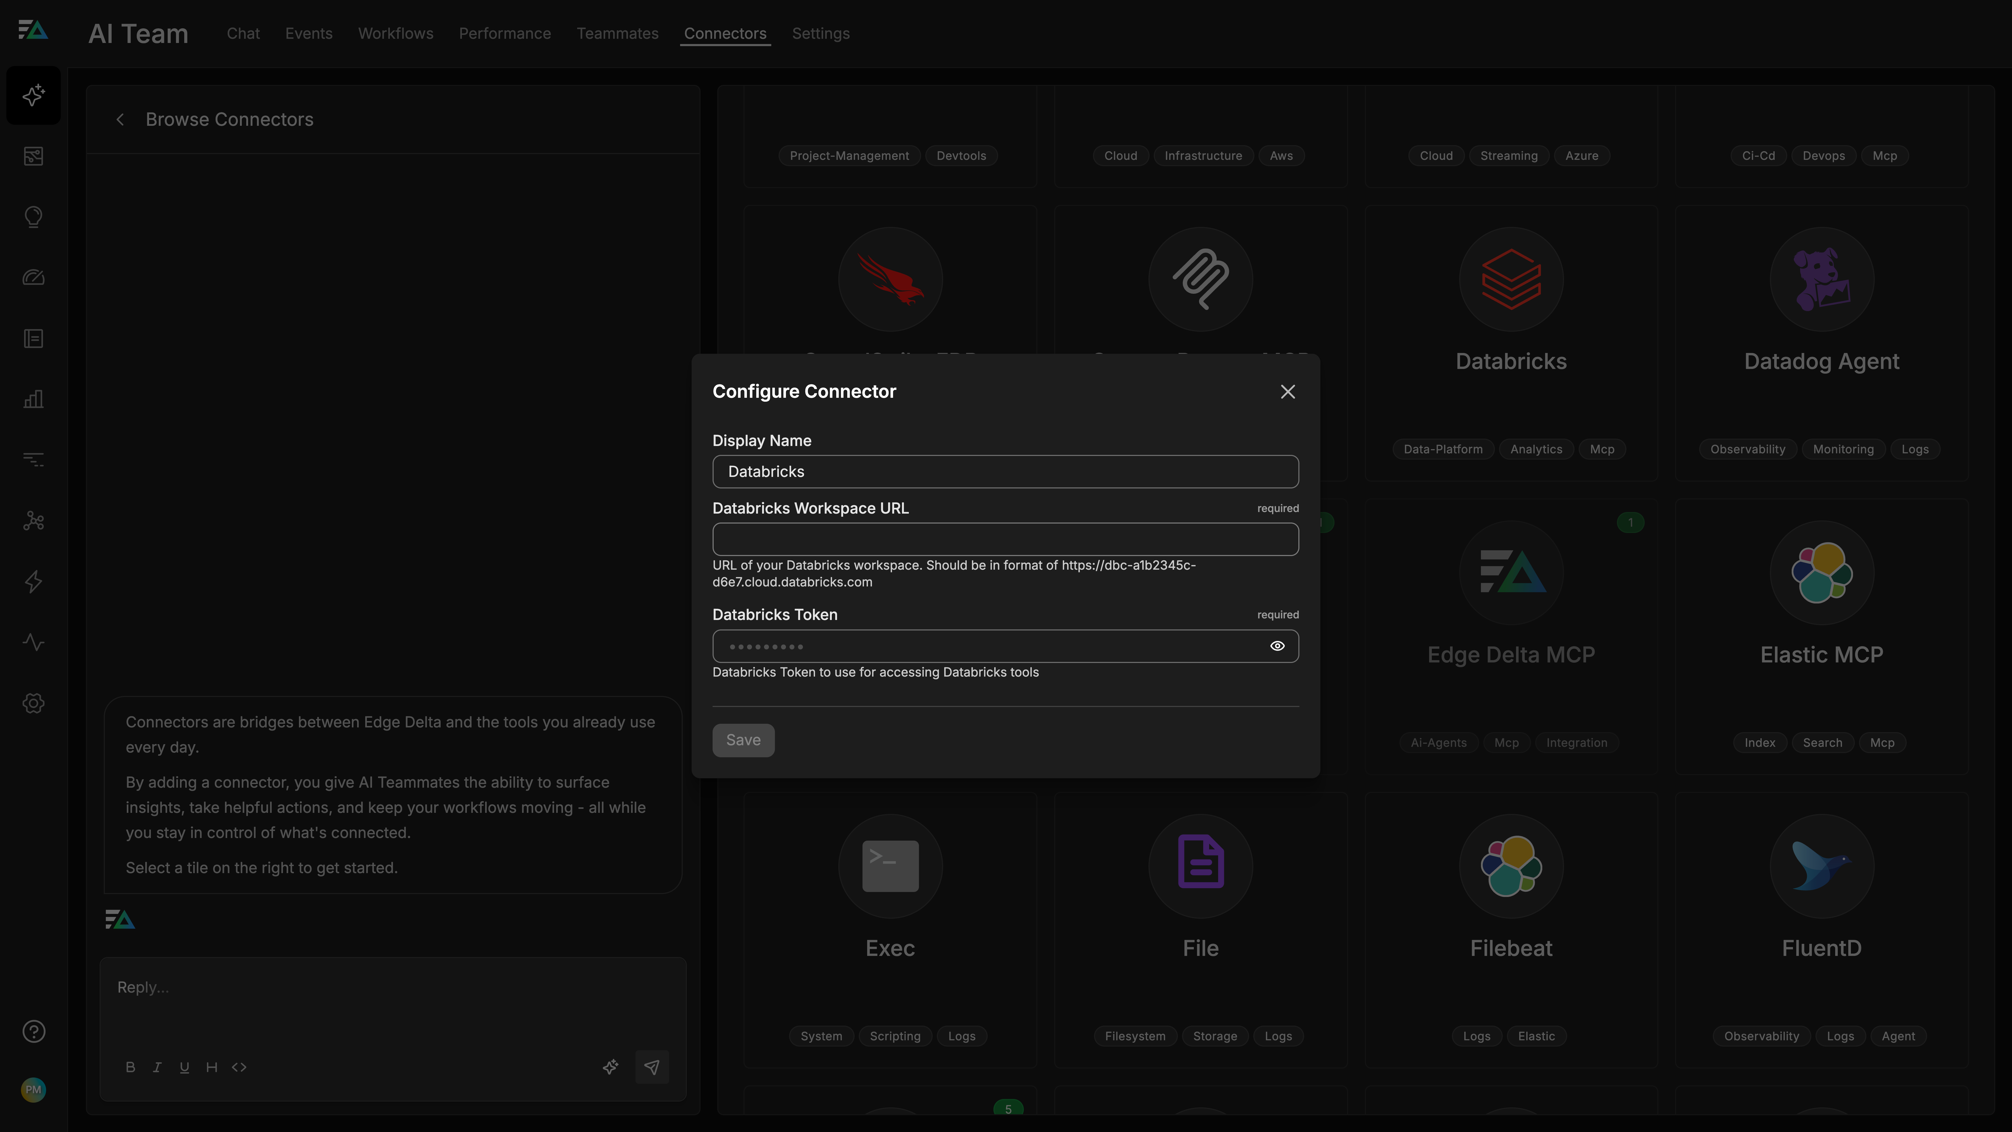Open the help question mark icon
Screen dimensions: 2012x1132
pyautogui.click(x=34, y=1031)
